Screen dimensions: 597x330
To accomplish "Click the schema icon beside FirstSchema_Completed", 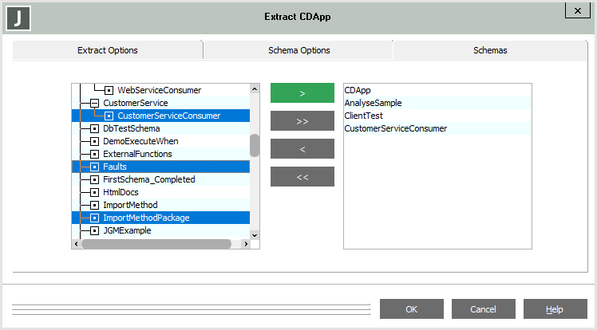I will [x=94, y=179].
